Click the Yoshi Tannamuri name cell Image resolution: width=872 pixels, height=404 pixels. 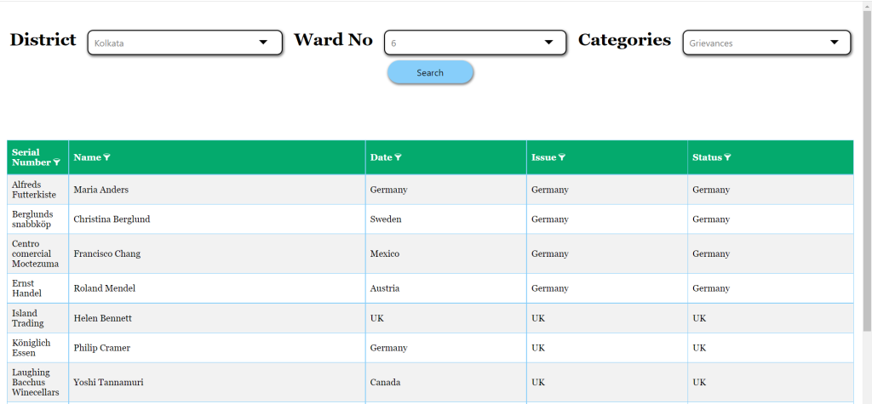[x=217, y=383]
